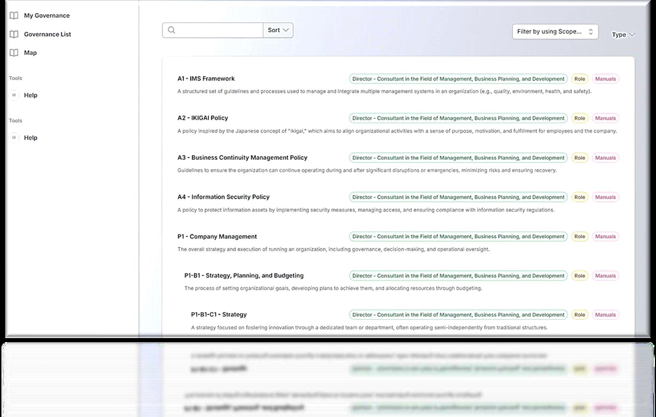Click Director tag on A4 Information Security row
The width and height of the screenshot is (656, 417).
pos(458,197)
